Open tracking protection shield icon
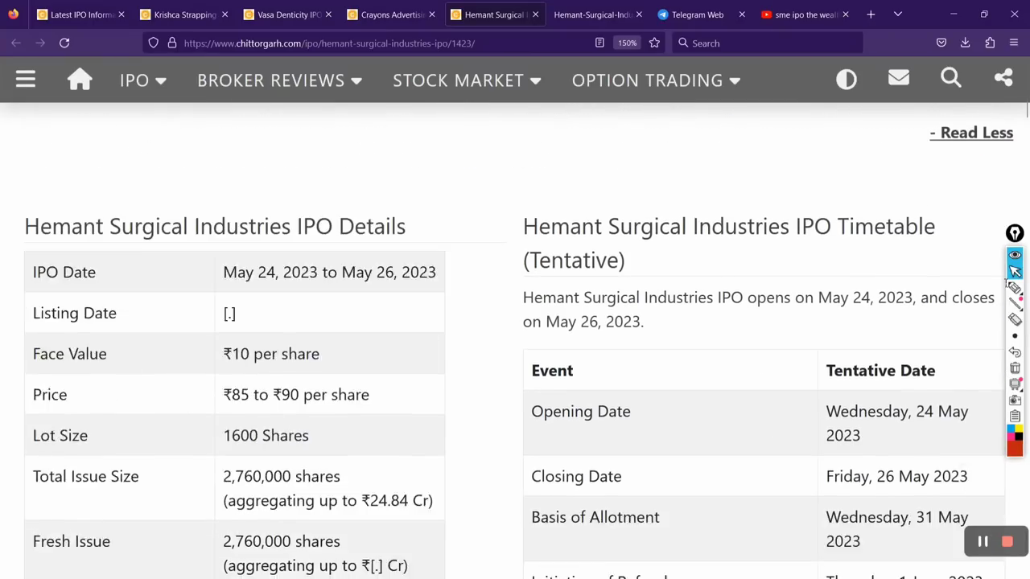This screenshot has height=579, width=1030. [x=154, y=43]
